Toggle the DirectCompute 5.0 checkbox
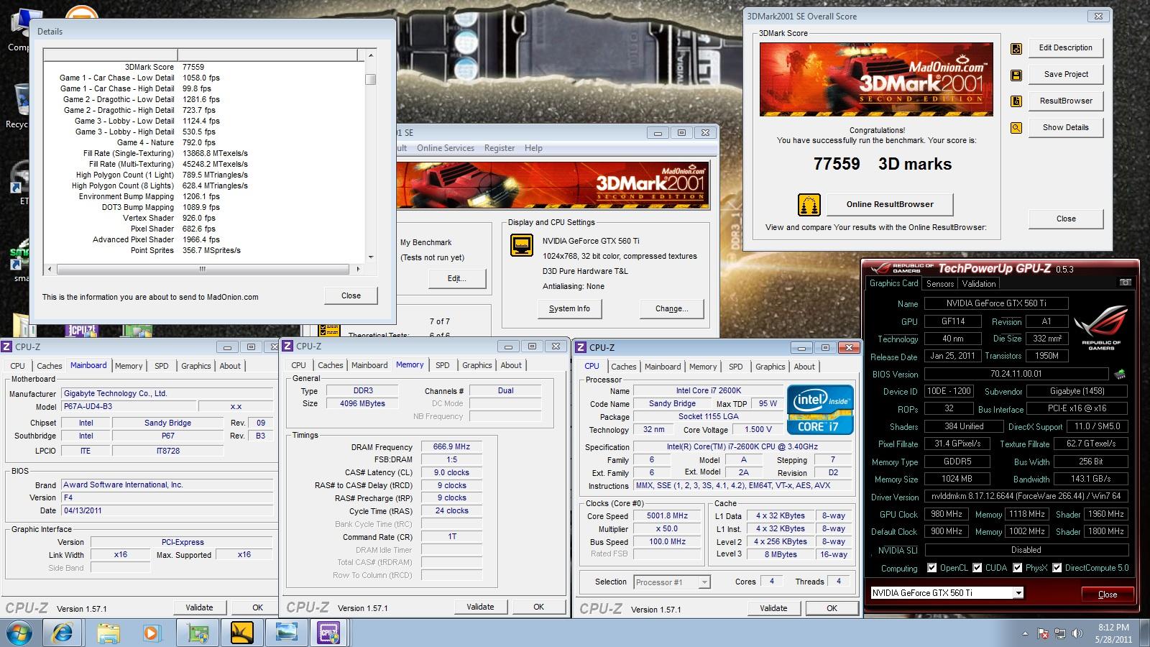This screenshot has height=647, width=1150. 1057,568
